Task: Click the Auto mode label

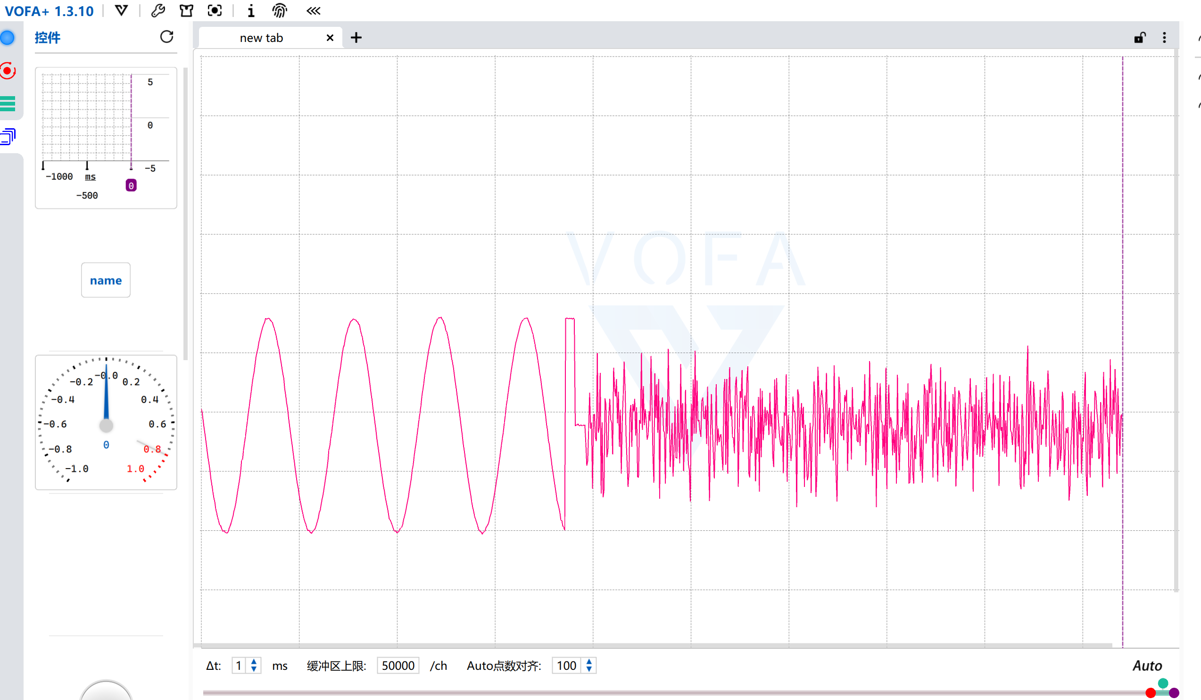Action: point(1147,666)
